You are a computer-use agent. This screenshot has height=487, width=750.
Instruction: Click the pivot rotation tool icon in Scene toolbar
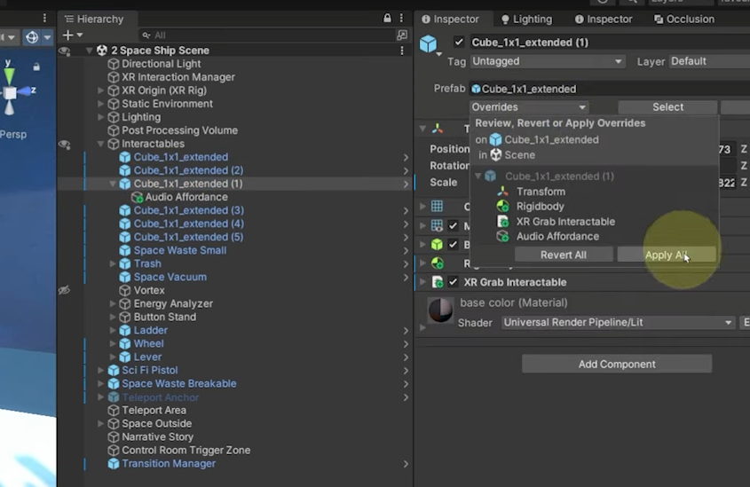click(x=32, y=36)
